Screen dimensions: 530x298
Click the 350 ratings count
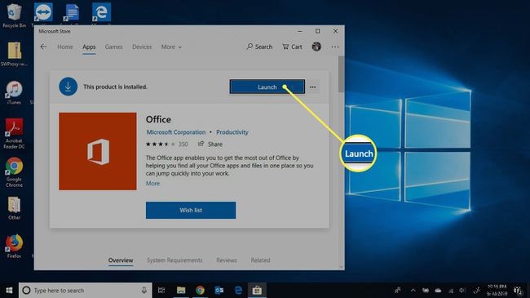coord(183,145)
